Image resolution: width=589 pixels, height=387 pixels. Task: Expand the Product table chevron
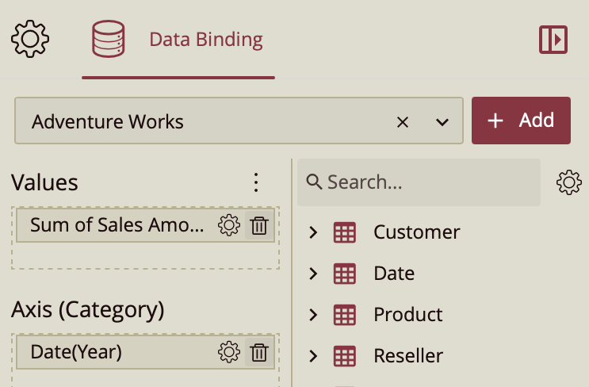click(313, 315)
